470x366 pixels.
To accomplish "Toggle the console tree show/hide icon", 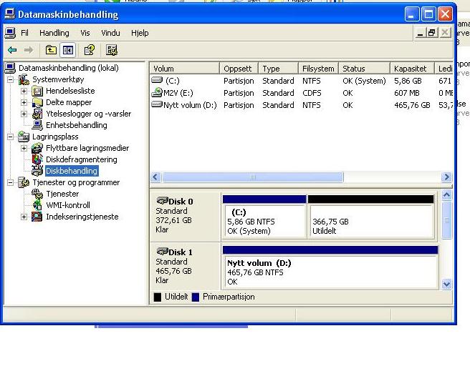I will pos(68,50).
